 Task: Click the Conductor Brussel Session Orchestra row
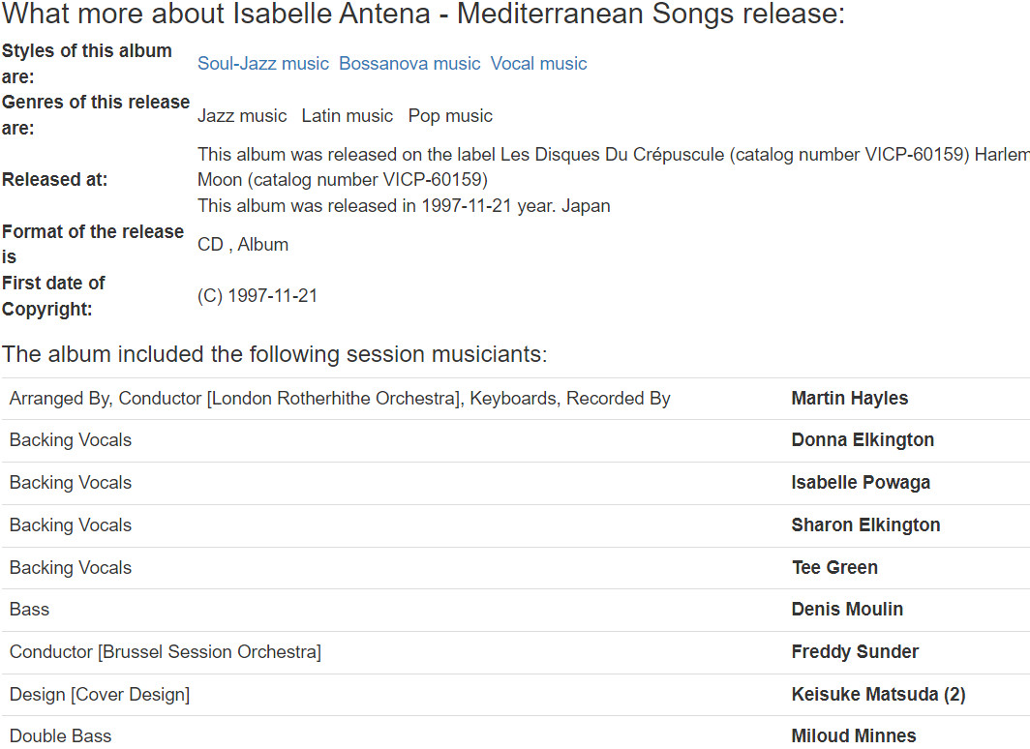(x=166, y=652)
